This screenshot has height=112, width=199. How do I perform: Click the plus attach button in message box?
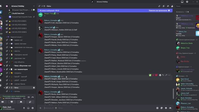[40, 108]
